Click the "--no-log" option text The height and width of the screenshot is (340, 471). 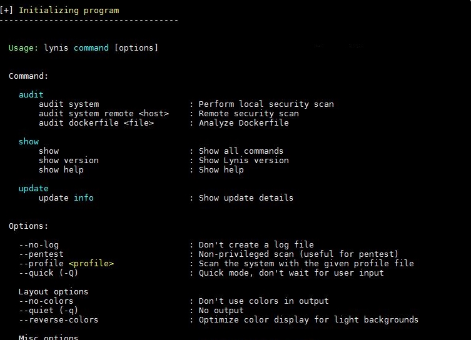[39, 244]
